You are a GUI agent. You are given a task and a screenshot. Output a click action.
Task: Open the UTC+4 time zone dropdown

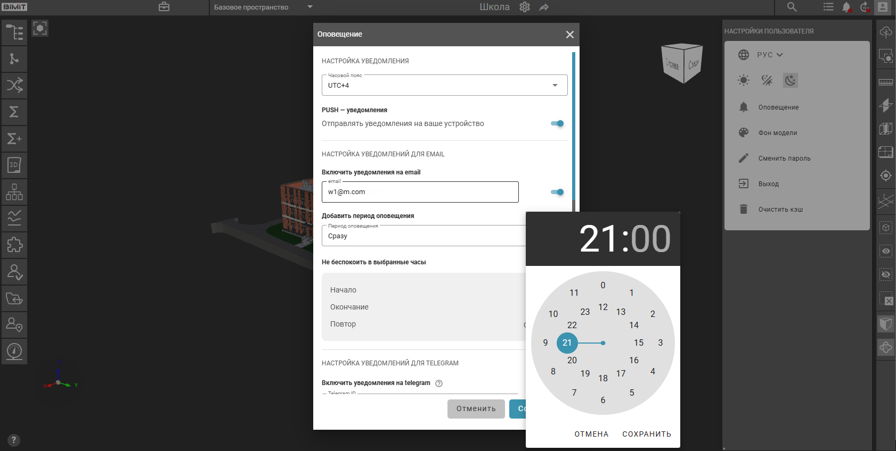pyautogui.click(x=444, y=85)
